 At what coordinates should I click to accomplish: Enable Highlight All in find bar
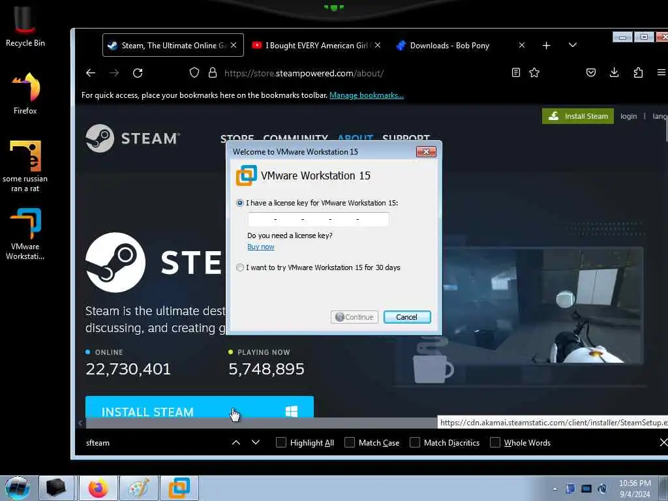click(x=281, y=443)
